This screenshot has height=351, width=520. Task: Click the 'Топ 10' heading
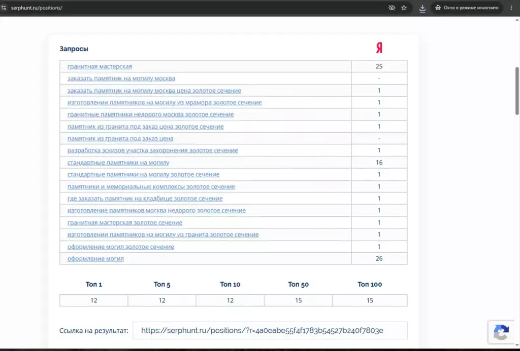pyautogui.click(x=230, y=284)
